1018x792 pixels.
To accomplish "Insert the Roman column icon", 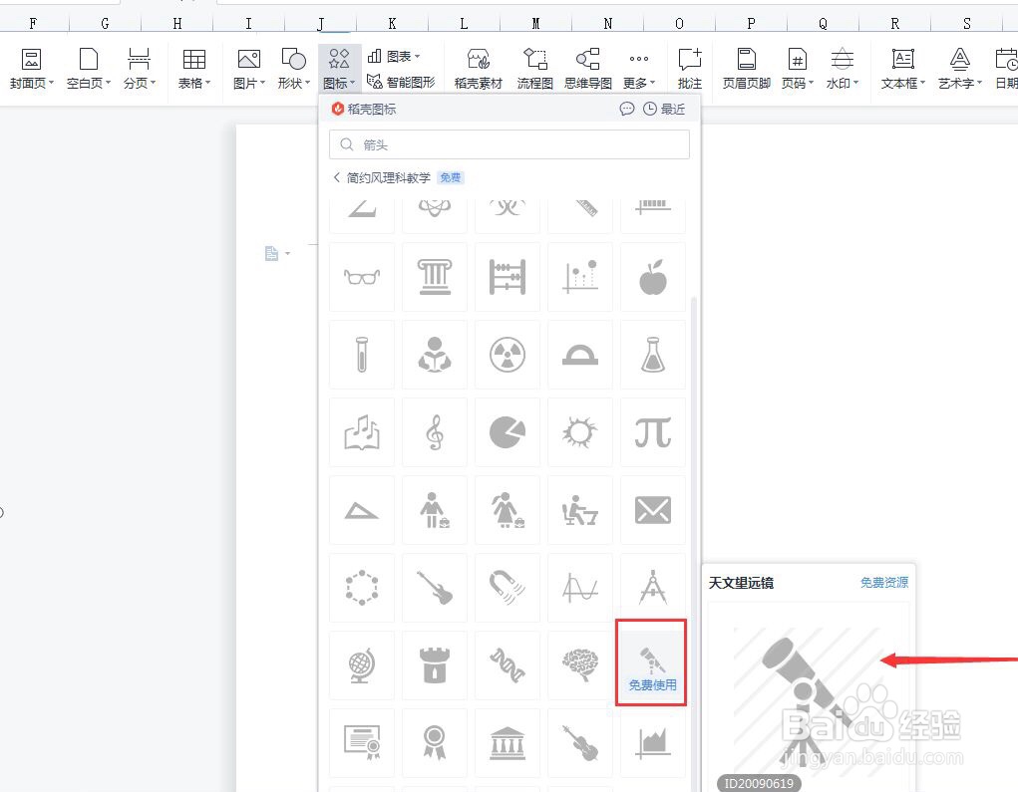I will point(435,277).
